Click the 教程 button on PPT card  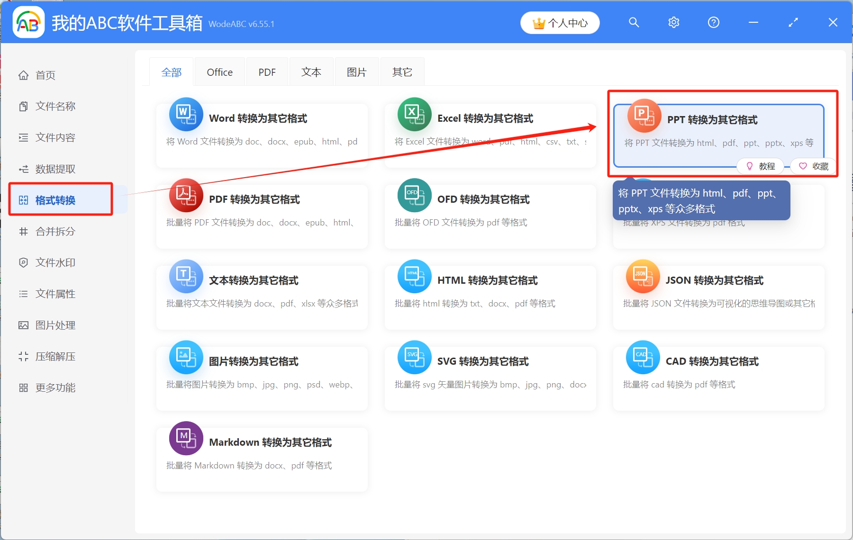click(761, 166)
